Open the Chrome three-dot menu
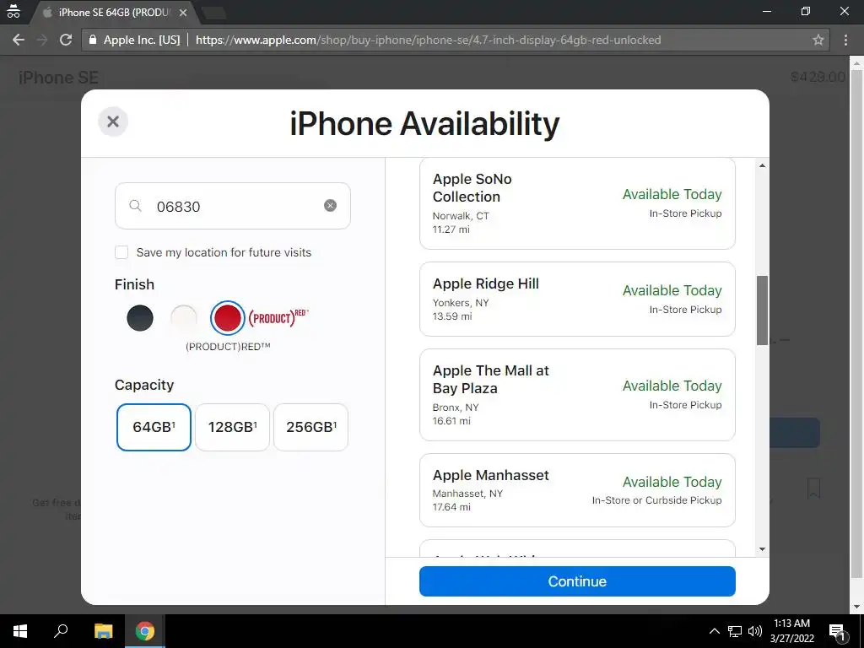Screen dimensions: 864x648 [x=845, y=40]
